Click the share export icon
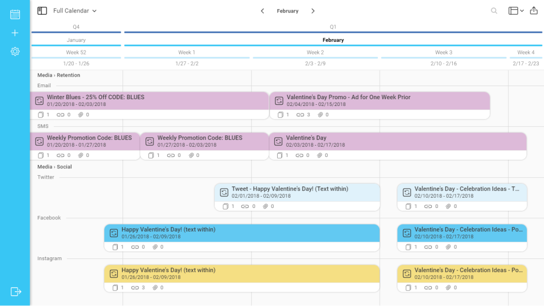 pos(534,11)
